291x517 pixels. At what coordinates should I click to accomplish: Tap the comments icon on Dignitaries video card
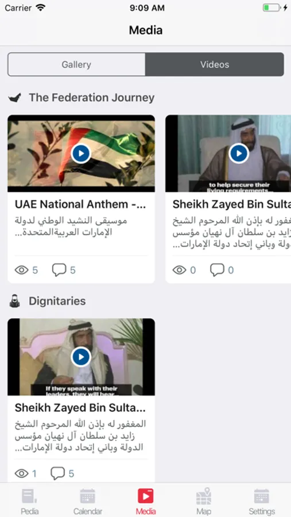tap(57, 473)
